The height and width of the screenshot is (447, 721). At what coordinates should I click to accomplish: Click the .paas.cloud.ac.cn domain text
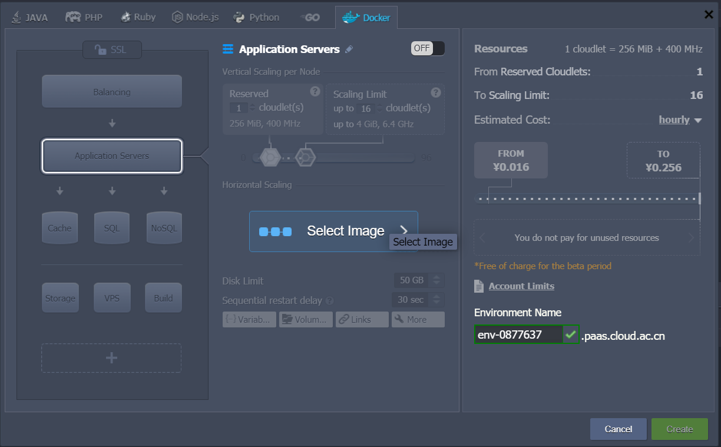623,336
